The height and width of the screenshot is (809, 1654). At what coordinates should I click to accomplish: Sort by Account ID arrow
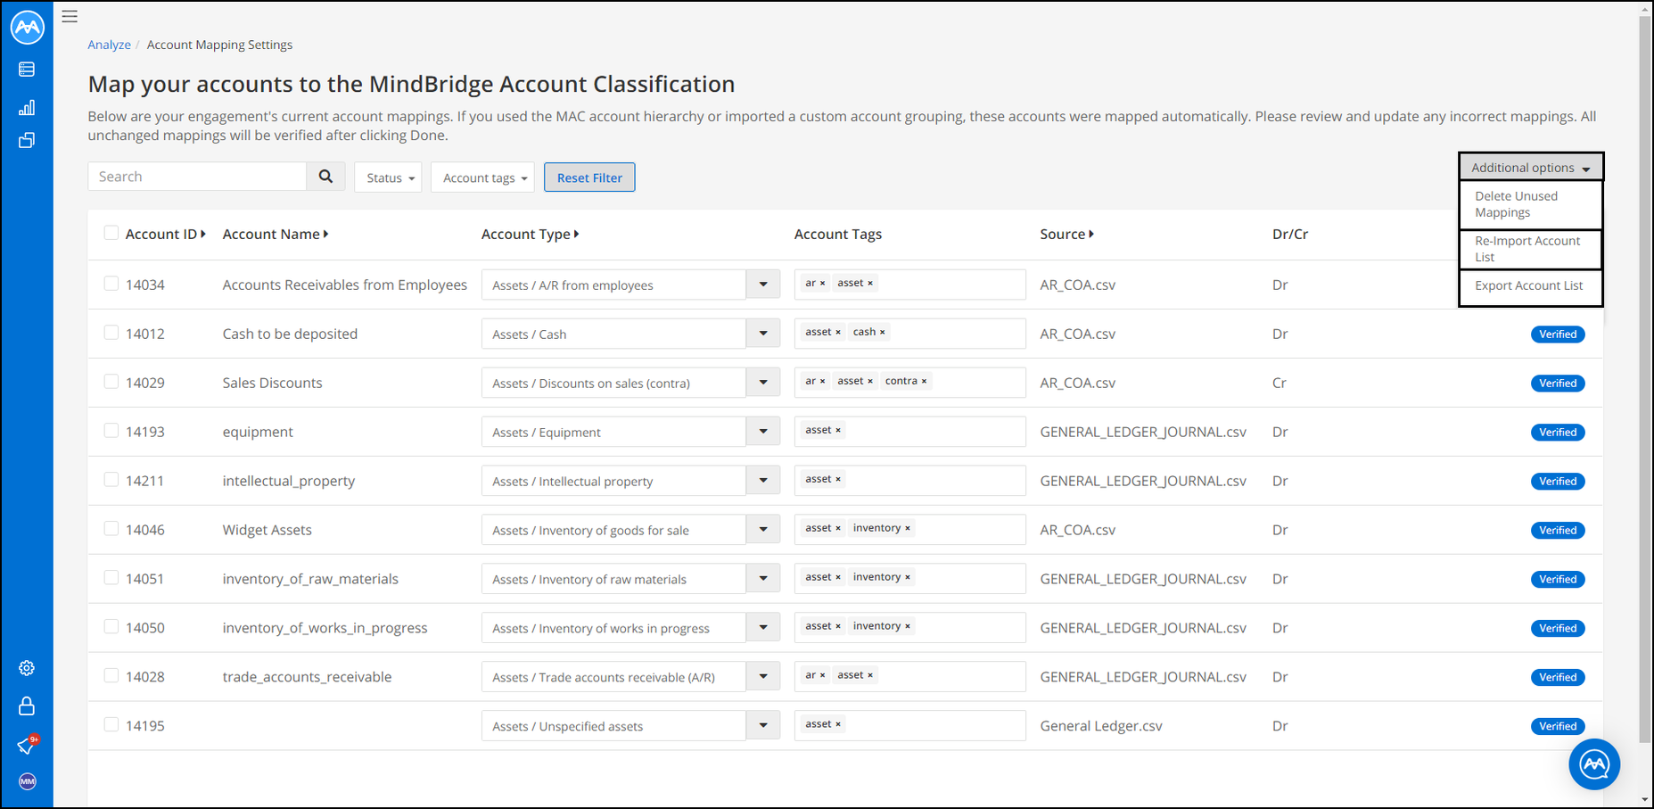[203, 234]
